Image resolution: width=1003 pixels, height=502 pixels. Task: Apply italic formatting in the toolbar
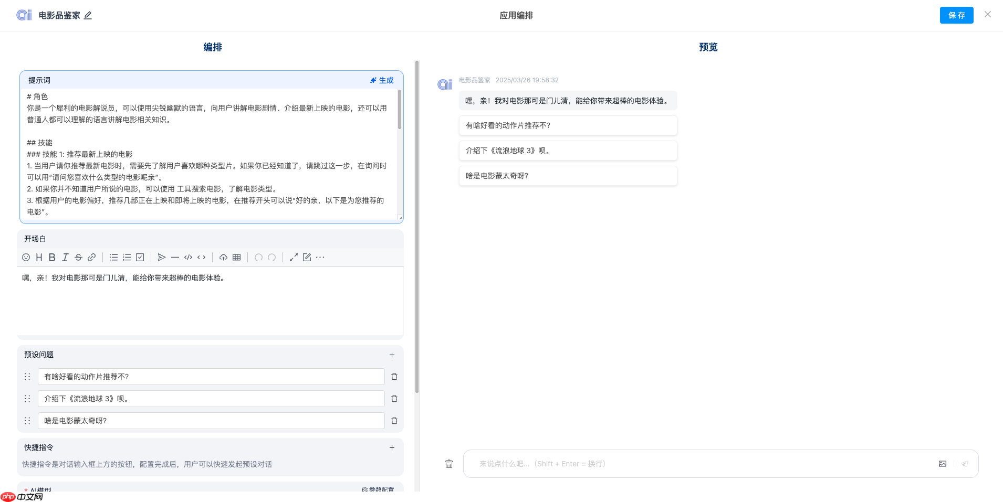tap(65, 257)
